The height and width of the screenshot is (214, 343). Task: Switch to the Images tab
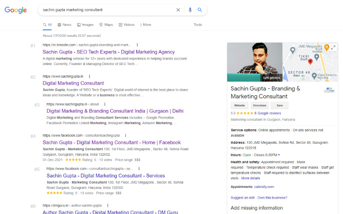click(x=85, y=25)
